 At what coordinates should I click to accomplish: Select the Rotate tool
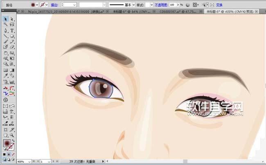6,53
